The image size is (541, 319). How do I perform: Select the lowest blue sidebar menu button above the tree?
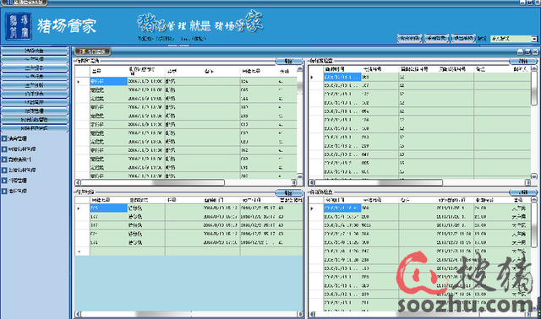[35, 128]
